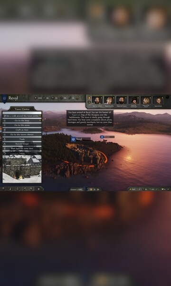This screenshot has height=286, width=171.
Task: Click the small village nameplate across the water
Action: click(x=107, y=137)
